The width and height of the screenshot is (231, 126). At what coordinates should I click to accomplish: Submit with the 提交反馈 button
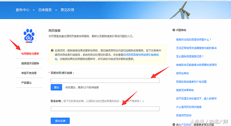click(x=60, y=121)
